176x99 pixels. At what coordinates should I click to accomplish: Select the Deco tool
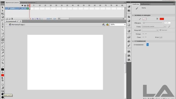[2, 43]
